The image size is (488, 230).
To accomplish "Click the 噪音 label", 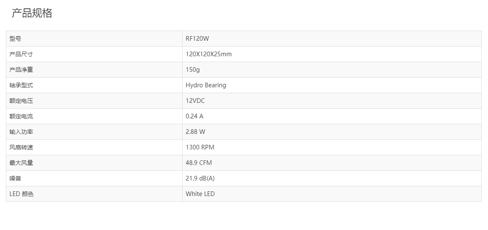I will [x=16, y=178].
